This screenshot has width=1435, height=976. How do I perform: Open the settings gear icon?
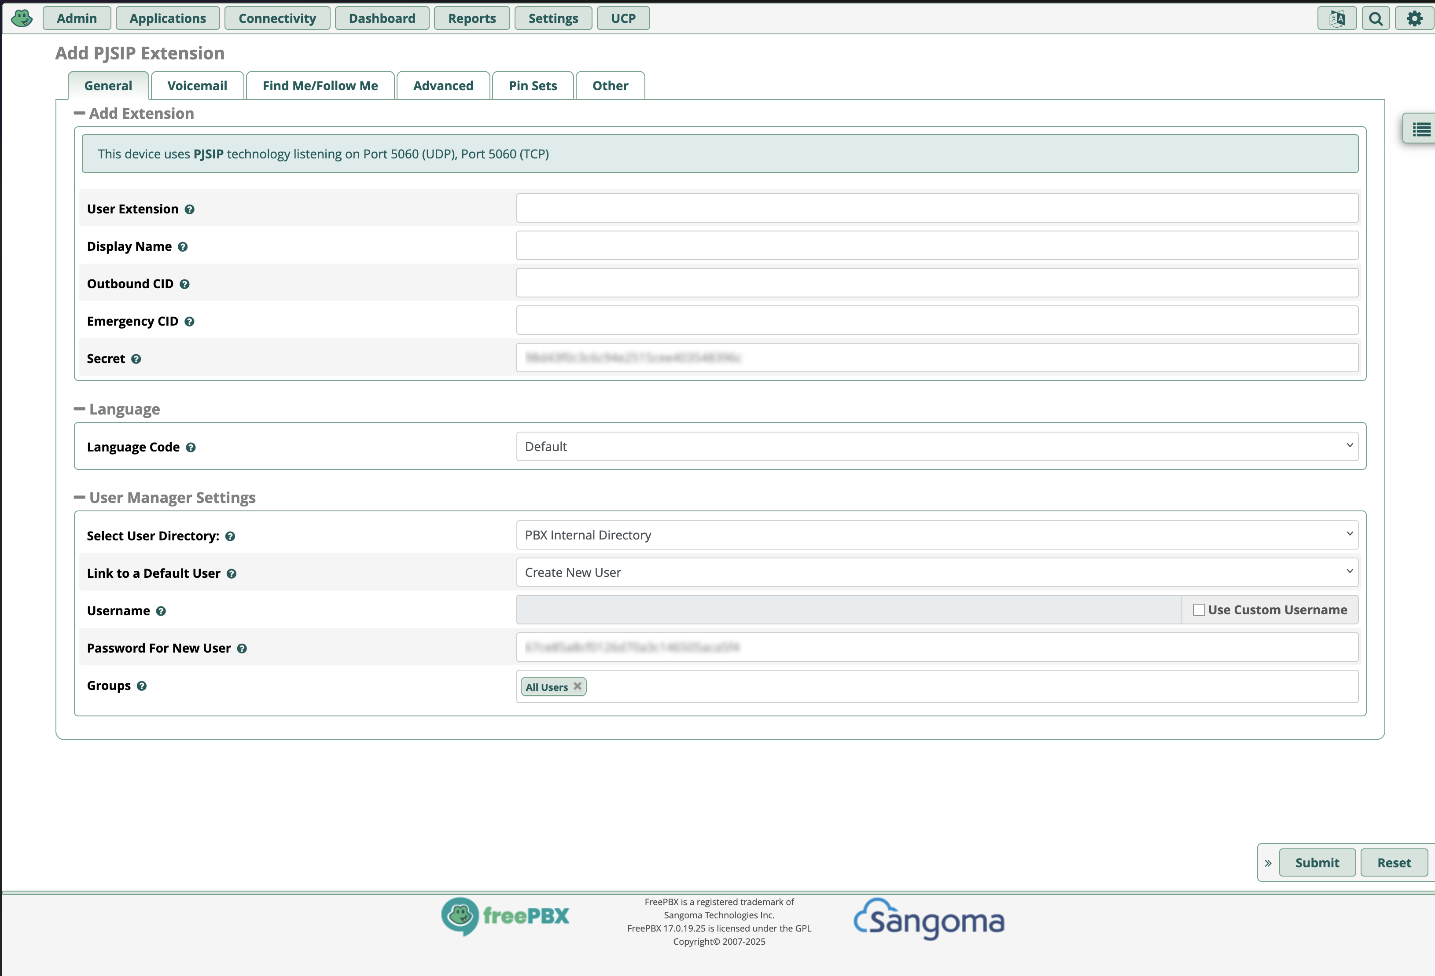point(1414,18)
